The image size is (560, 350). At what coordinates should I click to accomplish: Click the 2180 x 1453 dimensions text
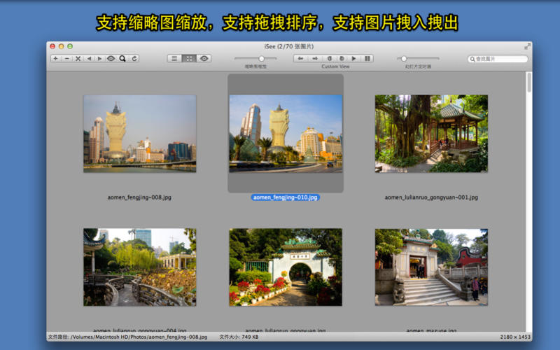(x=515, y=337)
